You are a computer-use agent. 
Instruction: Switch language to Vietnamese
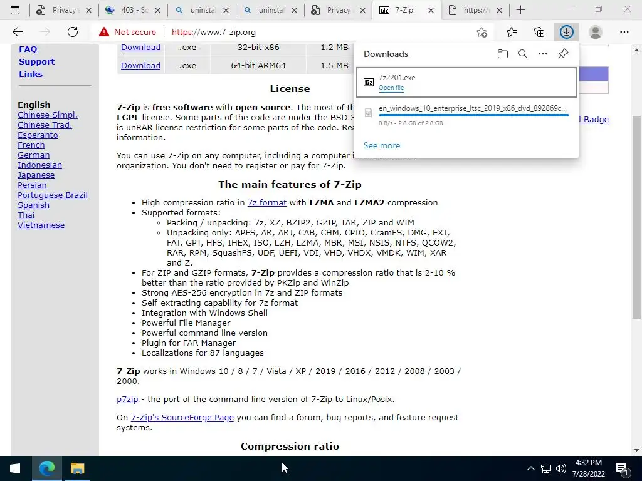(x=41, y=225)
